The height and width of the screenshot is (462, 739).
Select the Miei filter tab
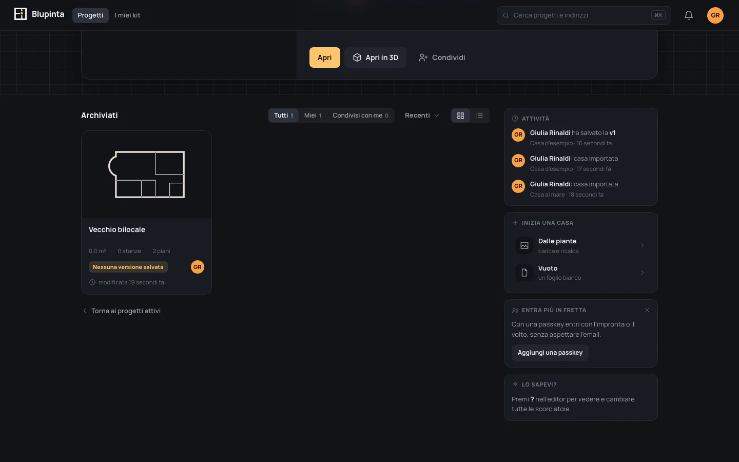tap(313, 115)
